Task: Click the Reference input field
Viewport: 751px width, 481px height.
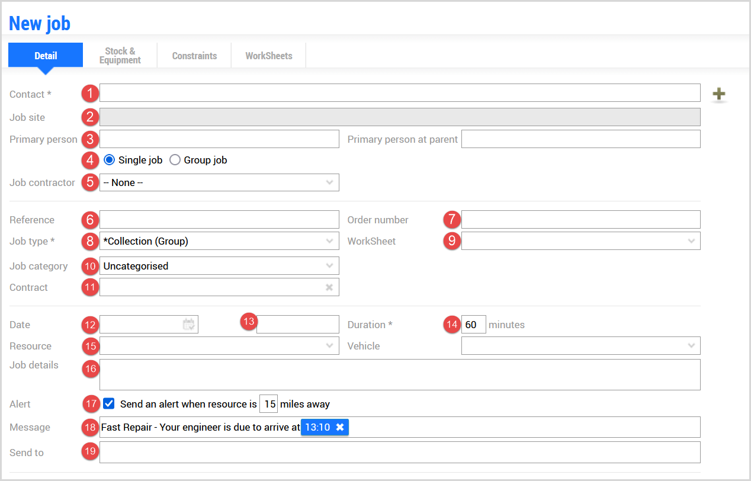Action: 219,220
